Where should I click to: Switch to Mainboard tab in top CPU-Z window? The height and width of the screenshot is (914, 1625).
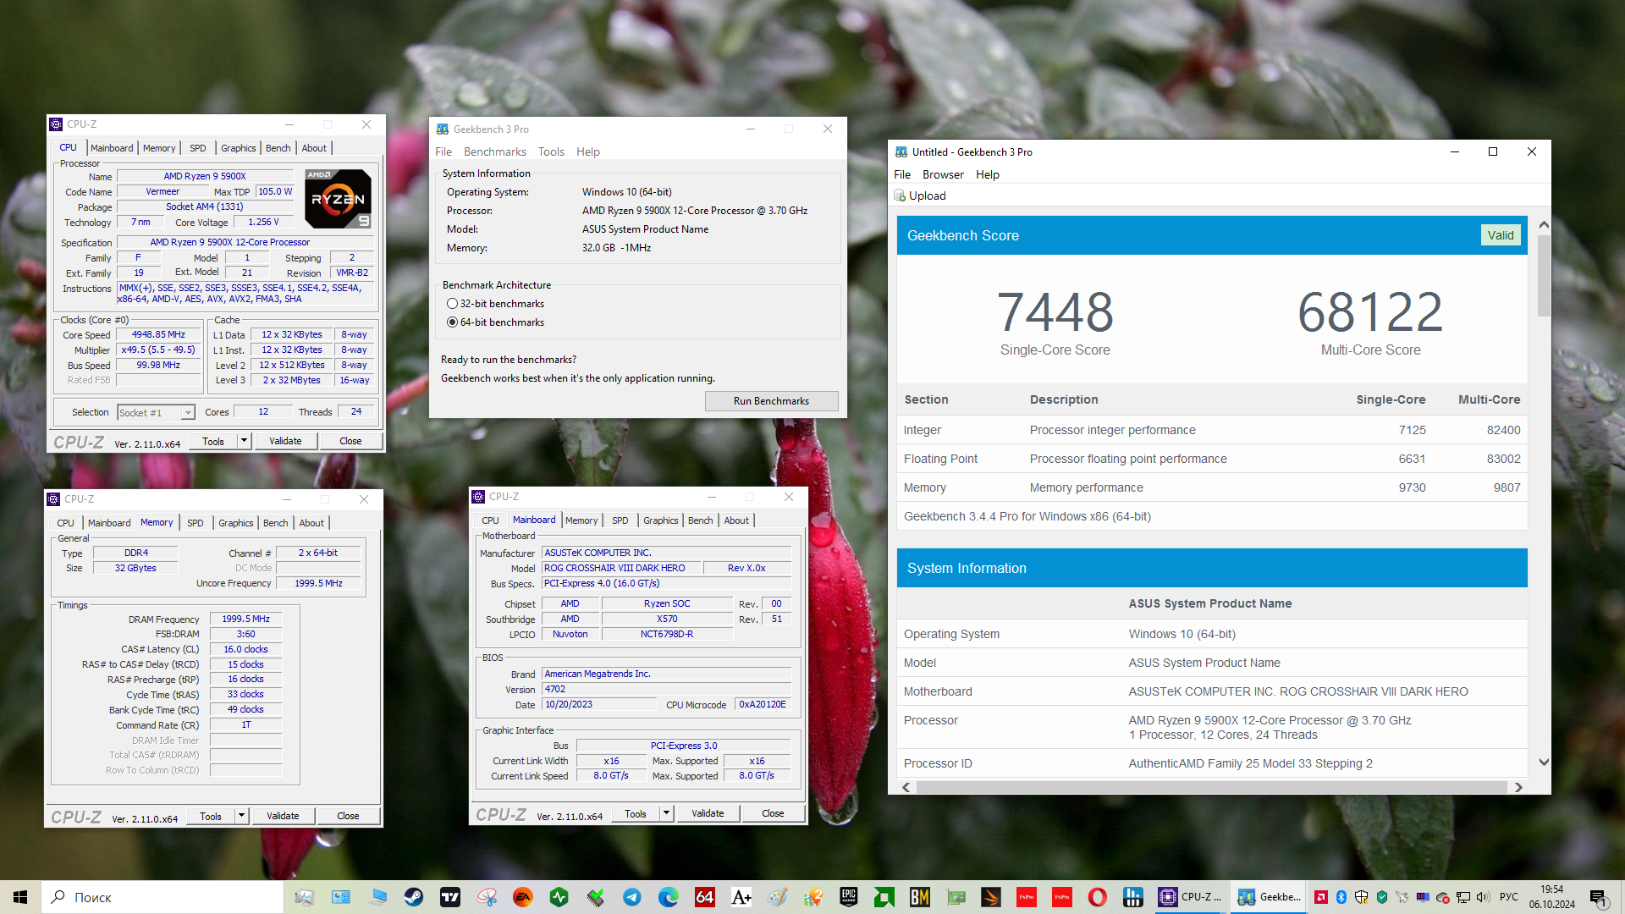(112, 148)
